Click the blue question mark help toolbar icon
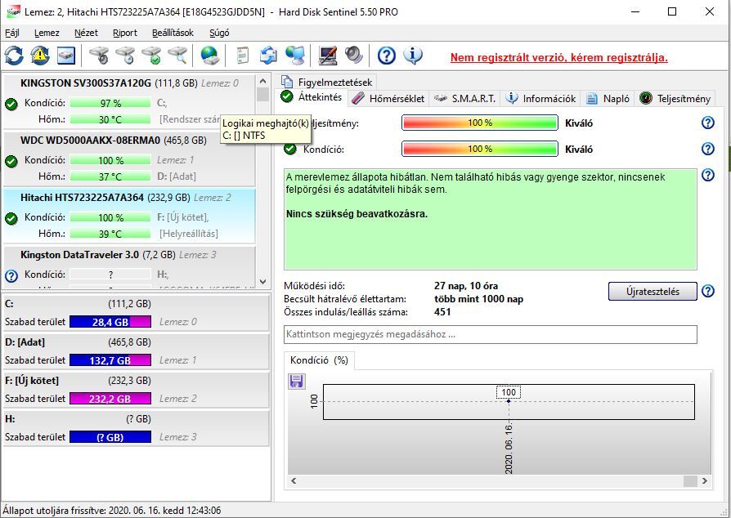Image resolution: width=731 pixels, height=518 pixels. tap(387, 56)
